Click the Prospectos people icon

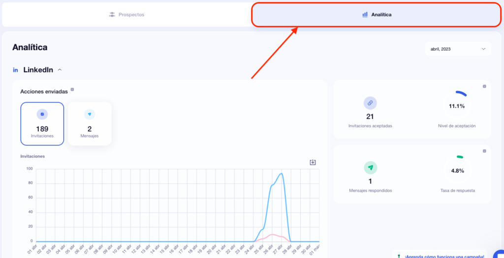click(x=112, y=15)
